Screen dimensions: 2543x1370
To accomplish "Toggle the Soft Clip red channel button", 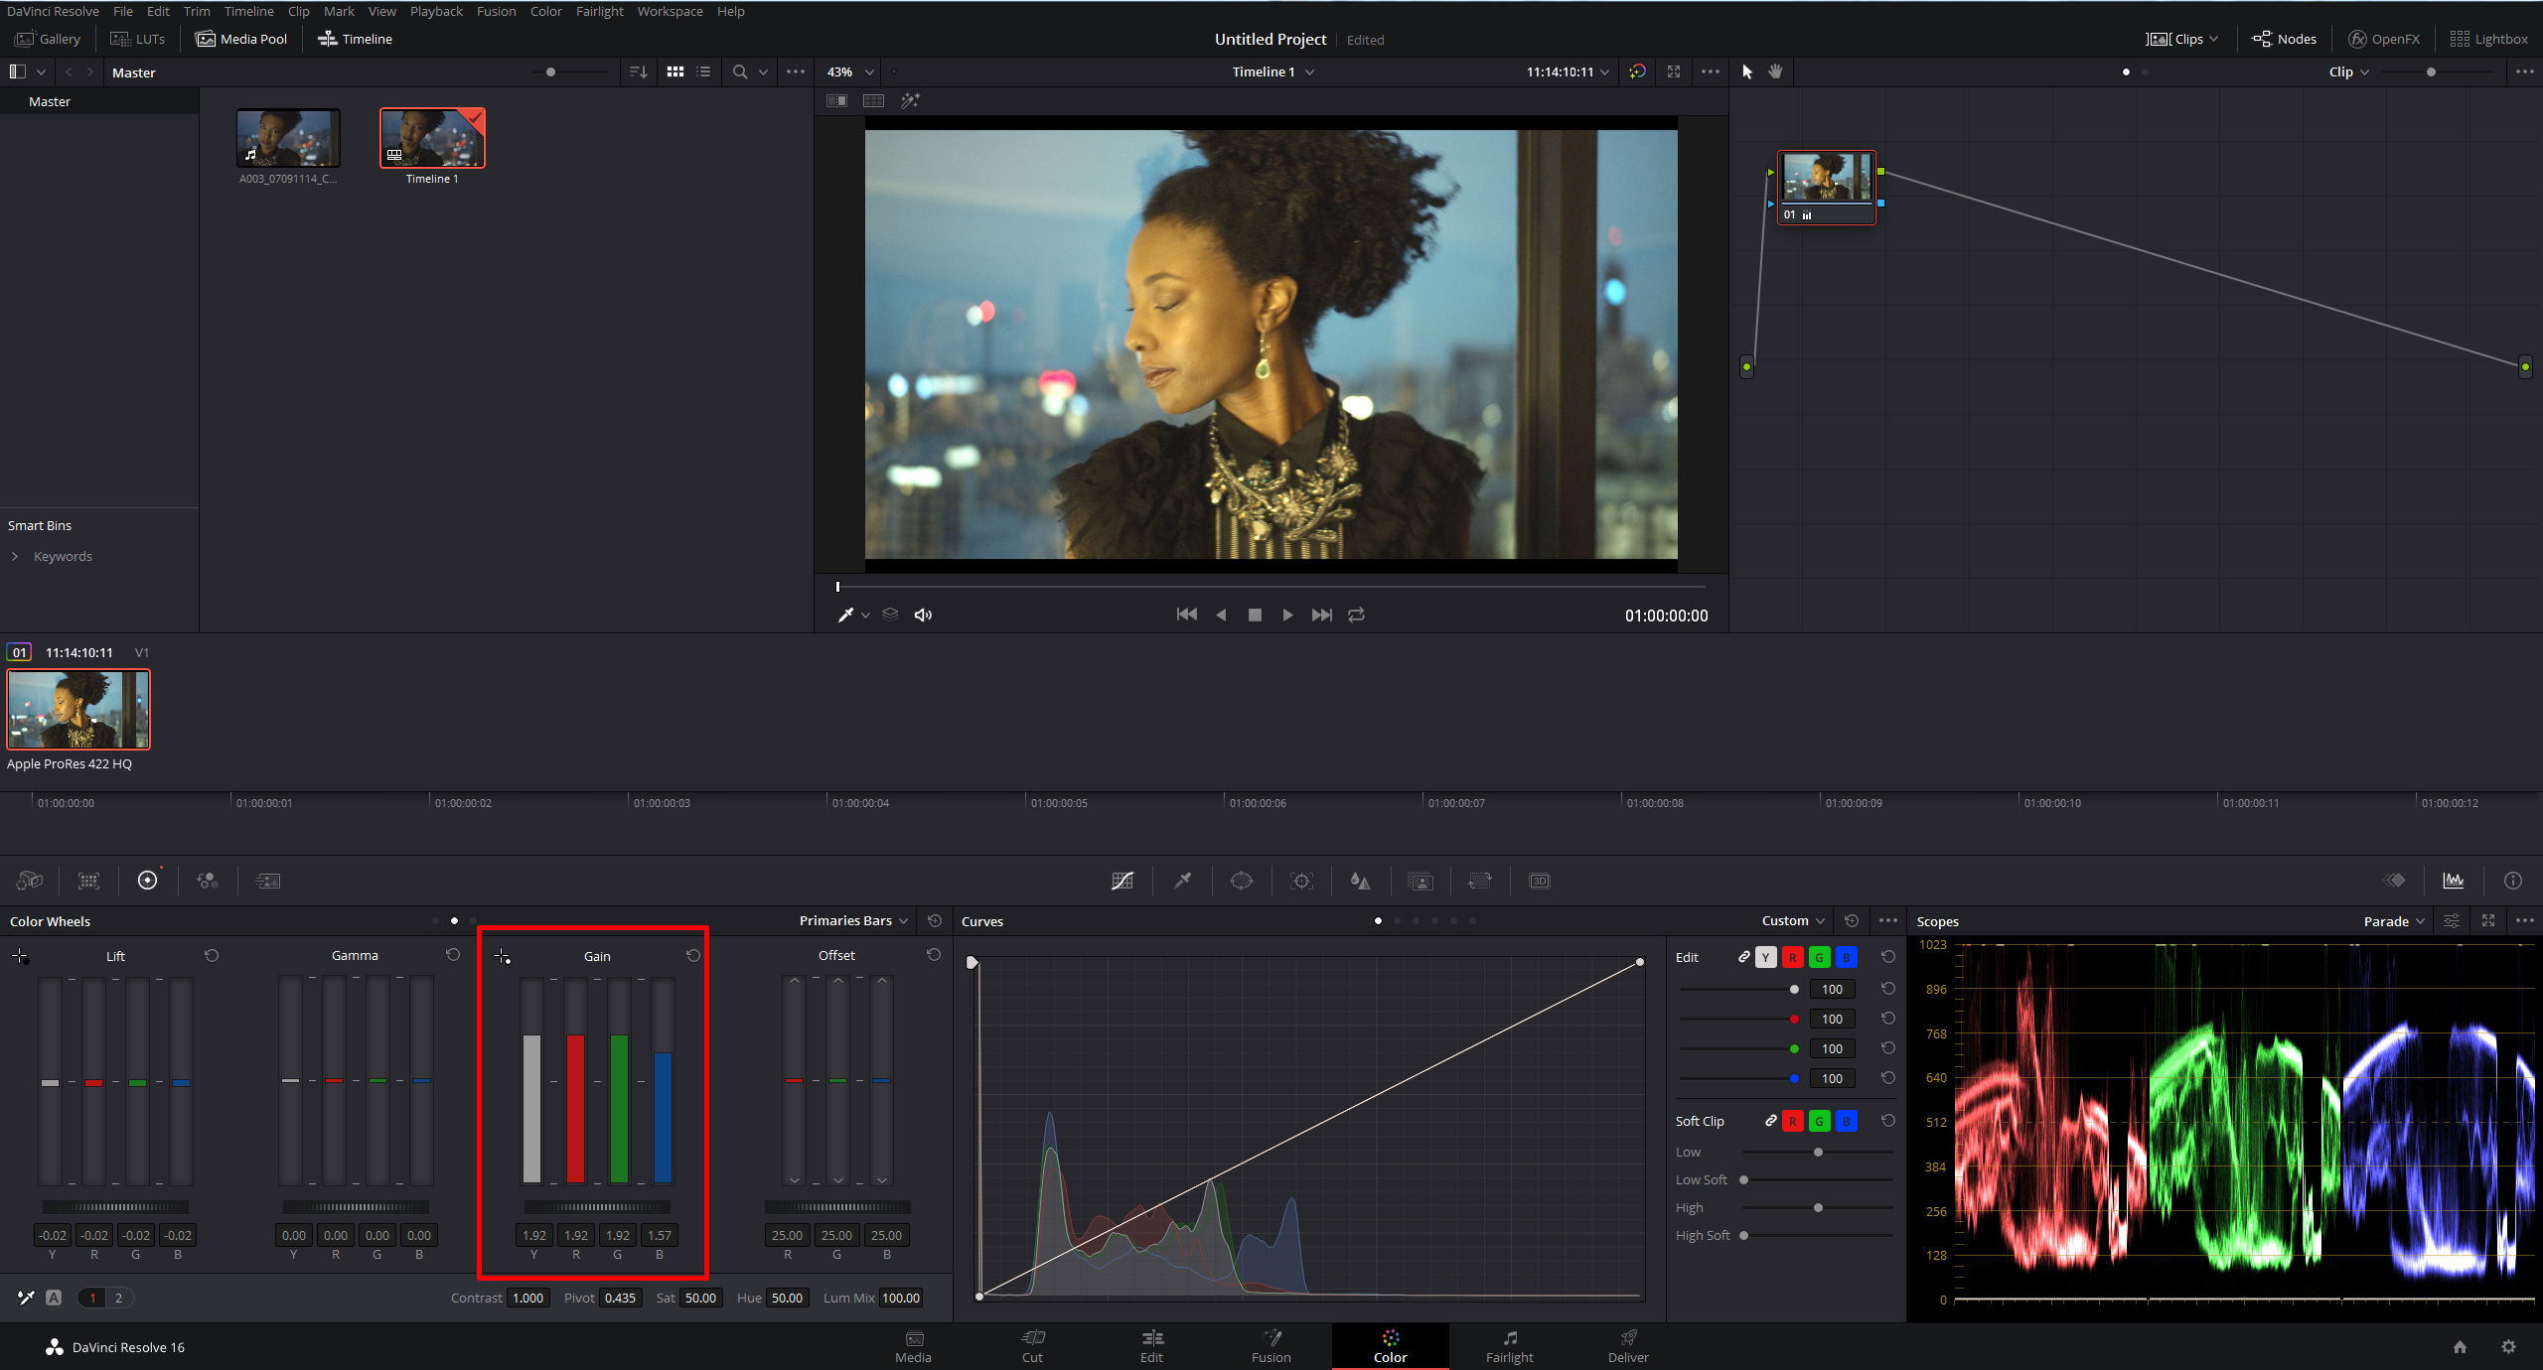I will coord(1792,1121).
